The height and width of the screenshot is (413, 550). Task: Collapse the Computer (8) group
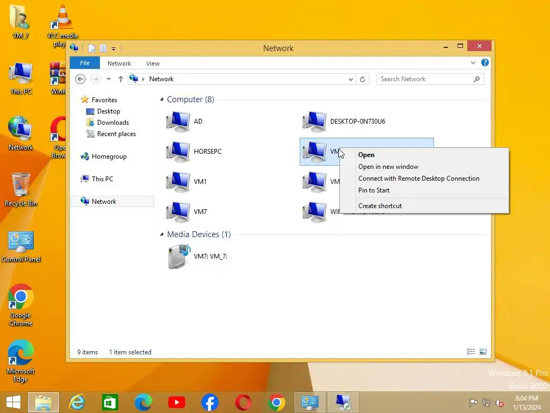pyautogui.click(x=162, y=99)
